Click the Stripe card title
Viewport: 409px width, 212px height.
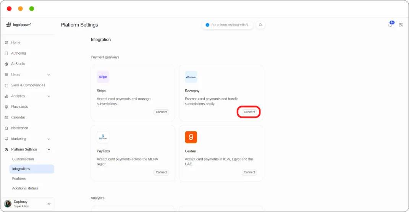pos(101,91)
